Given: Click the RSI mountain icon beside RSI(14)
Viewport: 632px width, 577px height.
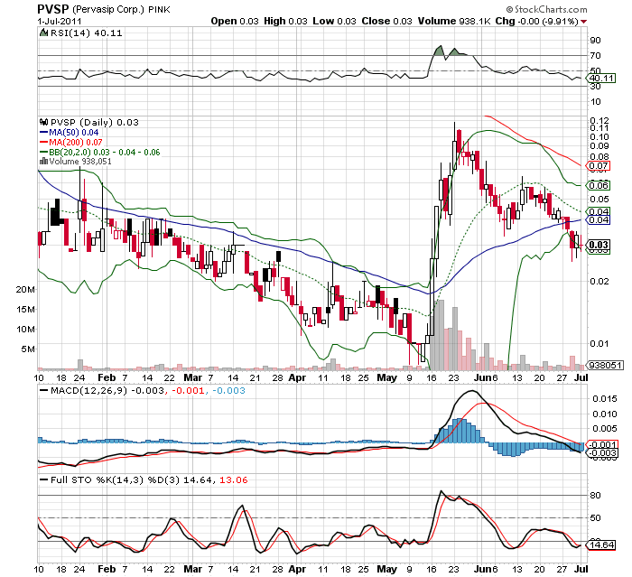Looking at the screenshot, I should point(43,33).
